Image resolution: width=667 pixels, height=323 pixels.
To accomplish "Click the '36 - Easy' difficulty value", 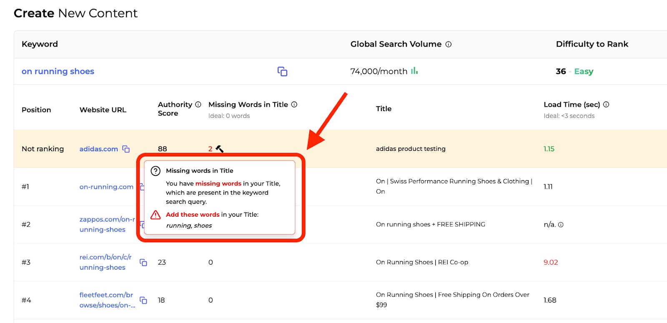I will [x=574, y=71].
